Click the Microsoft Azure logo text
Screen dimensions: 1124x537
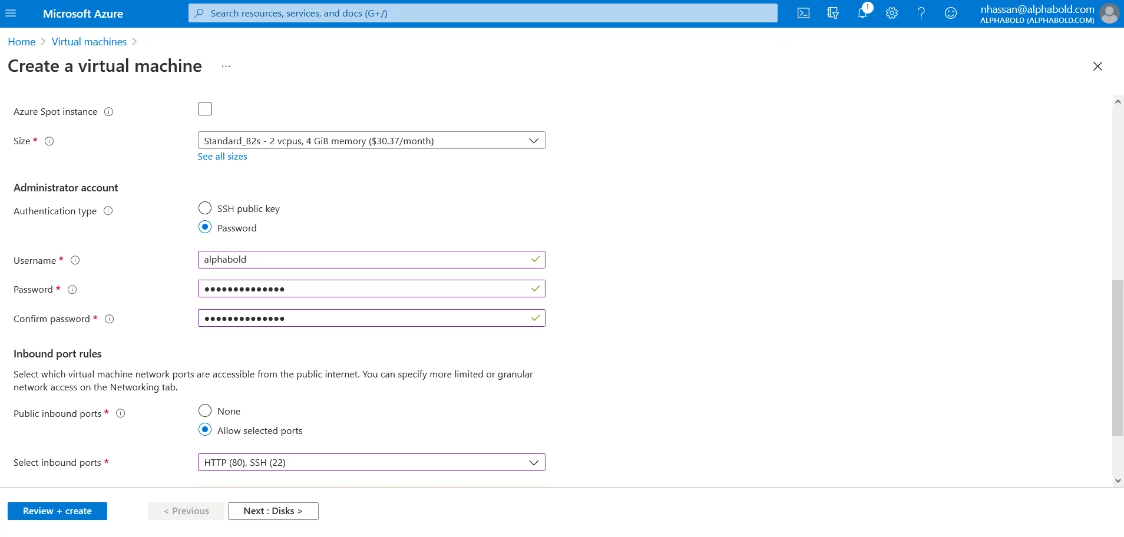pos(83,14)
